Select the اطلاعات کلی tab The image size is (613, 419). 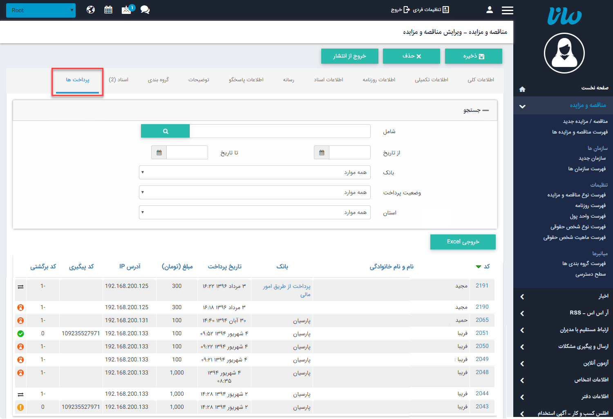click(481, 80)
